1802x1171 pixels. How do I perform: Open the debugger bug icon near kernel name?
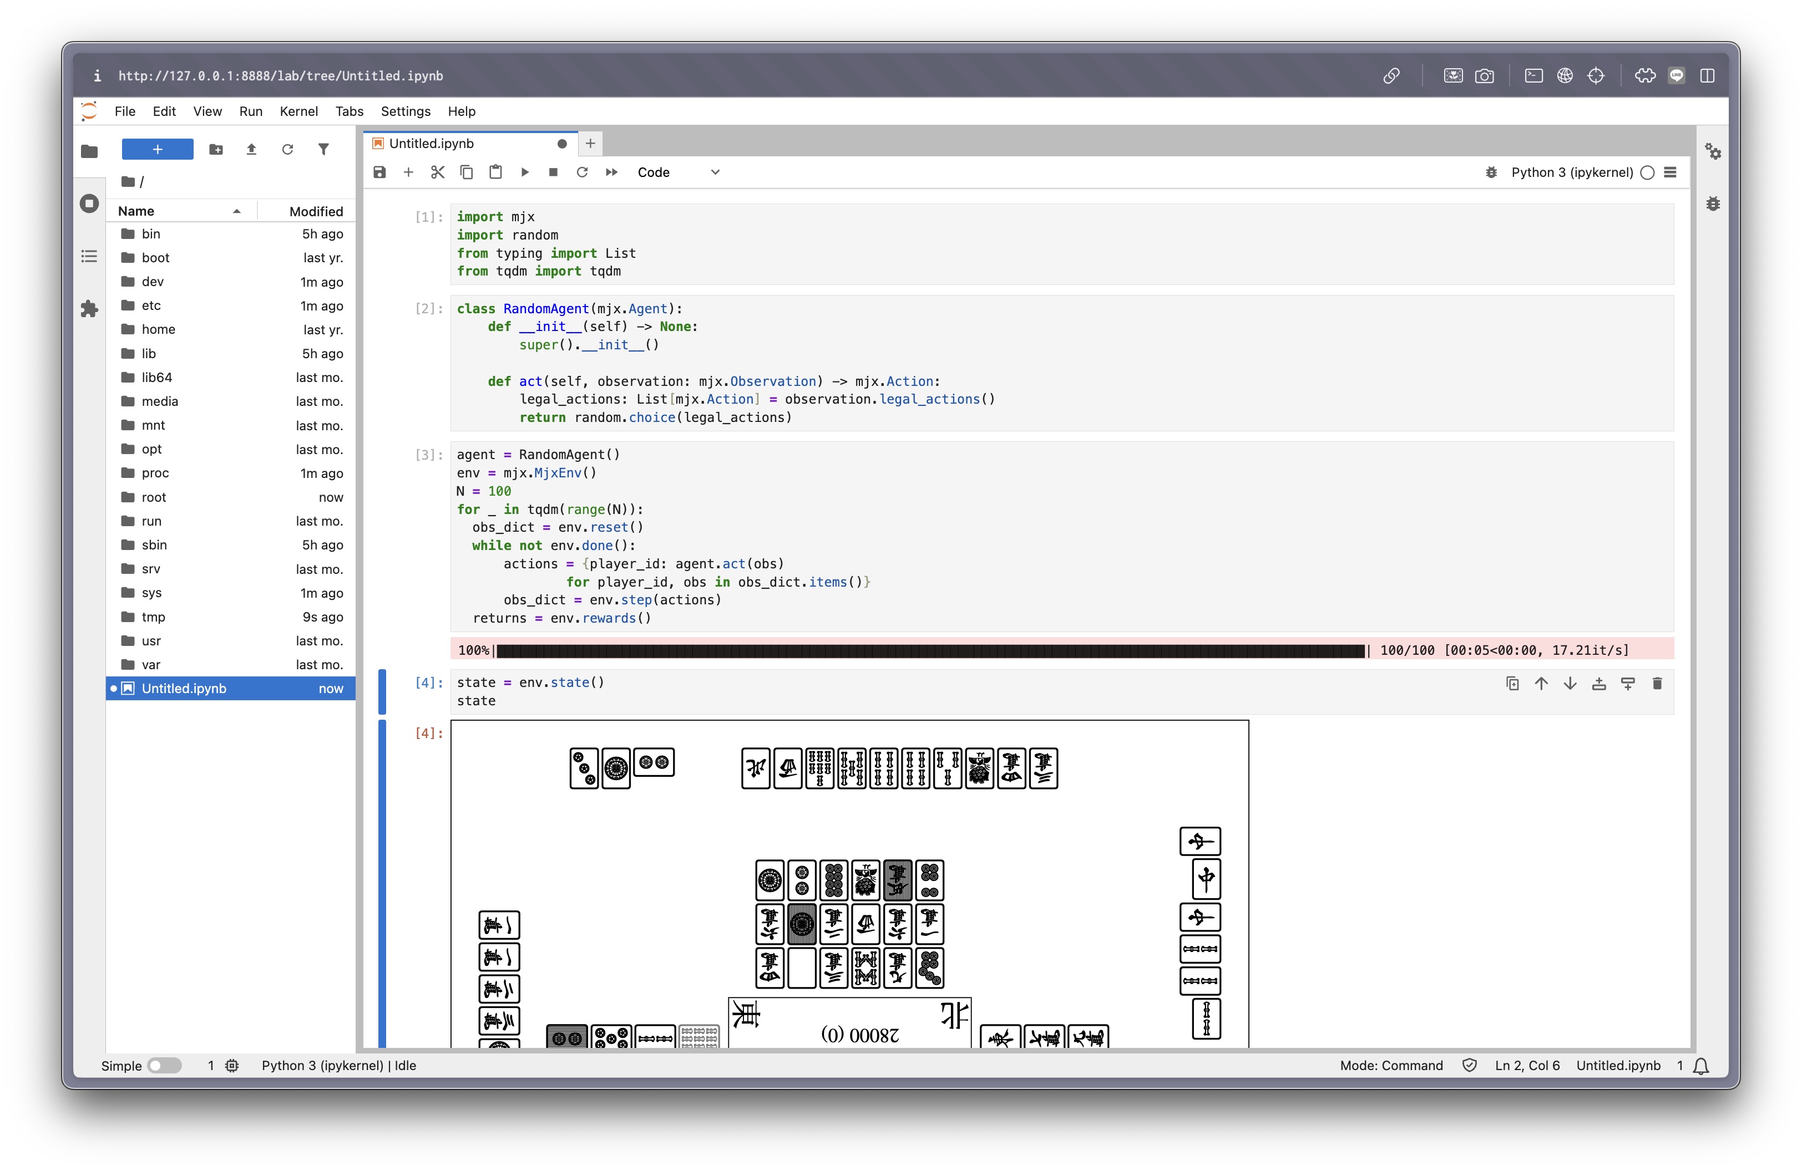(x=1491, y=172)
